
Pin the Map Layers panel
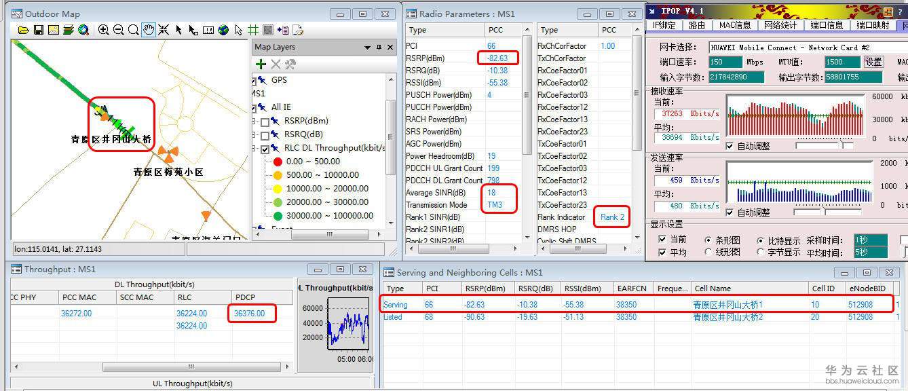pos(379,47)
